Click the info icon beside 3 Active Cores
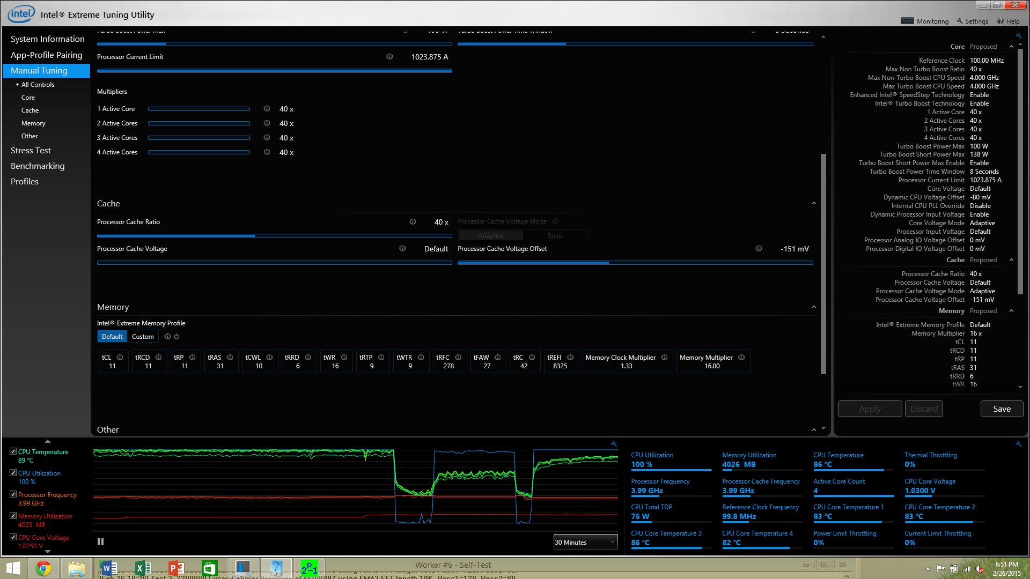1030x579 pixels. click(267, 138)
